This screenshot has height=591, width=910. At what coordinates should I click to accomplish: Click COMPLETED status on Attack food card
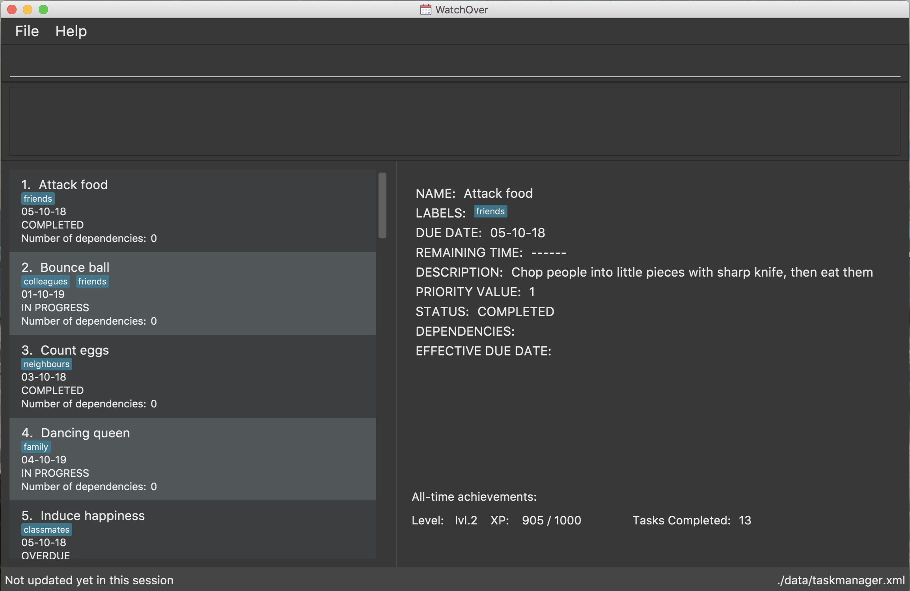click(x=52, y=225)
